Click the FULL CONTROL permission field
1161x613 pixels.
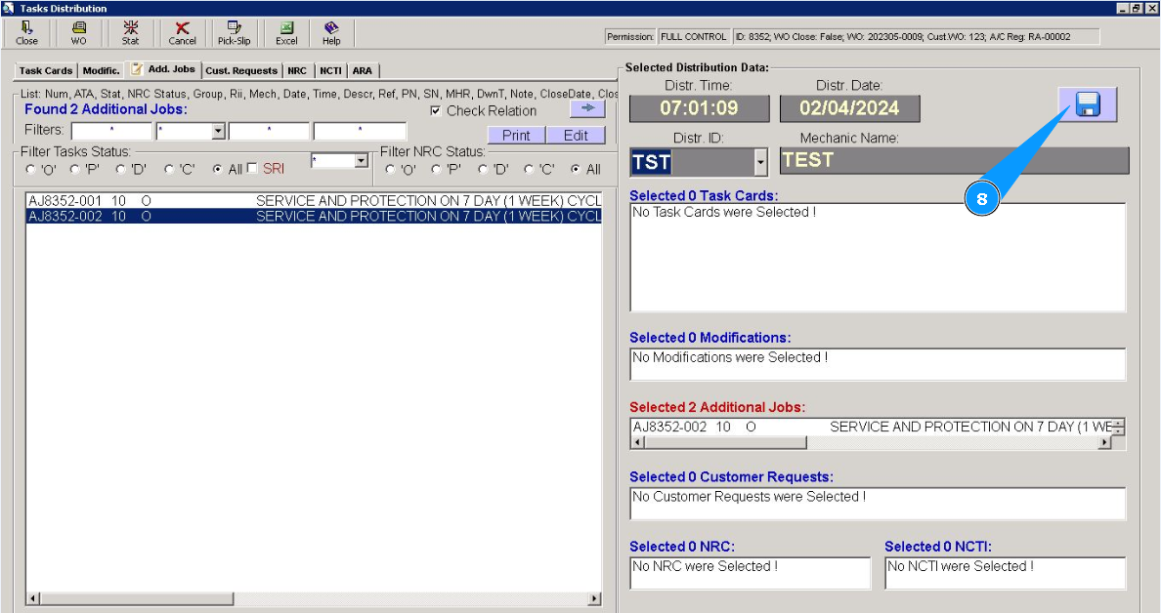[693, 37]
